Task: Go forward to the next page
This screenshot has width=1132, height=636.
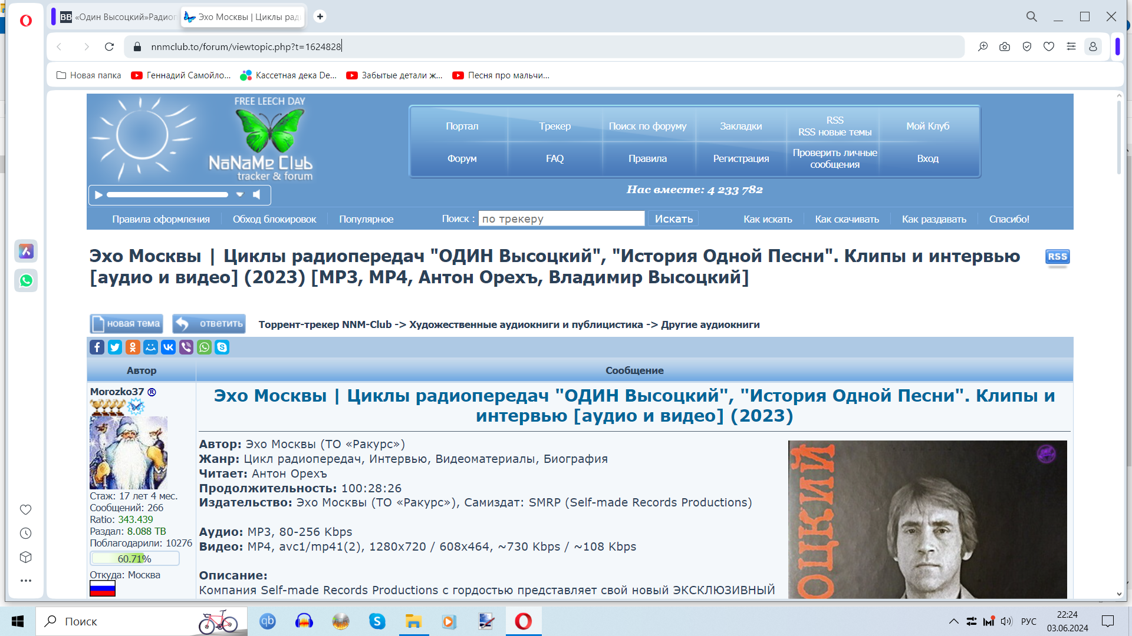Action: (87, 47)
